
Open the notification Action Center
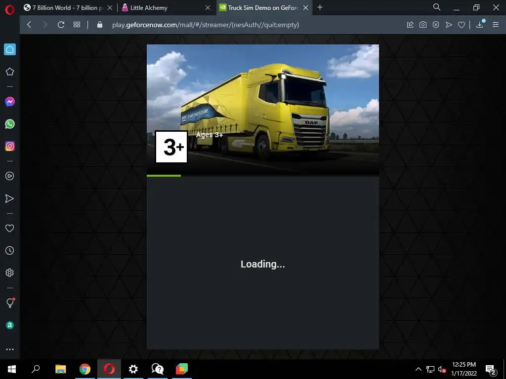point(491,369)
